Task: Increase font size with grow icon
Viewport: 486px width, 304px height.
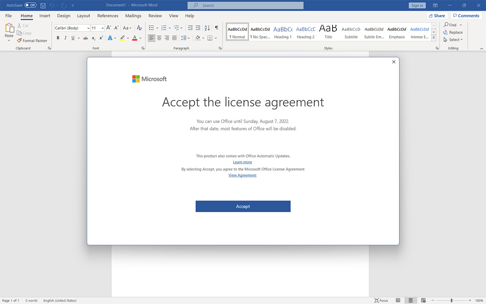Action: pos(109,28)
